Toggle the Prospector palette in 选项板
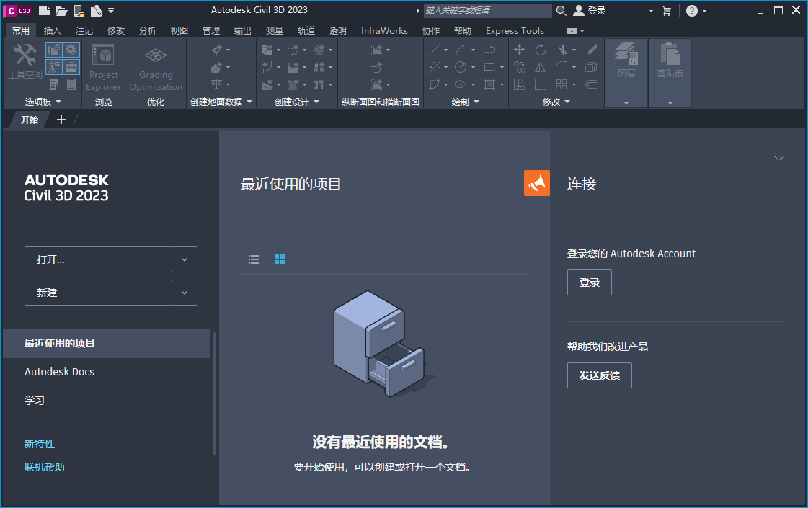 click(x=53, y=49)
